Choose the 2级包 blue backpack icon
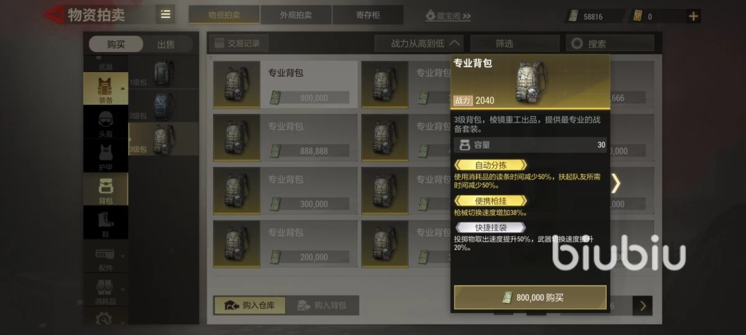The height and width of the screenshot is (335, 746). [163, 106]
